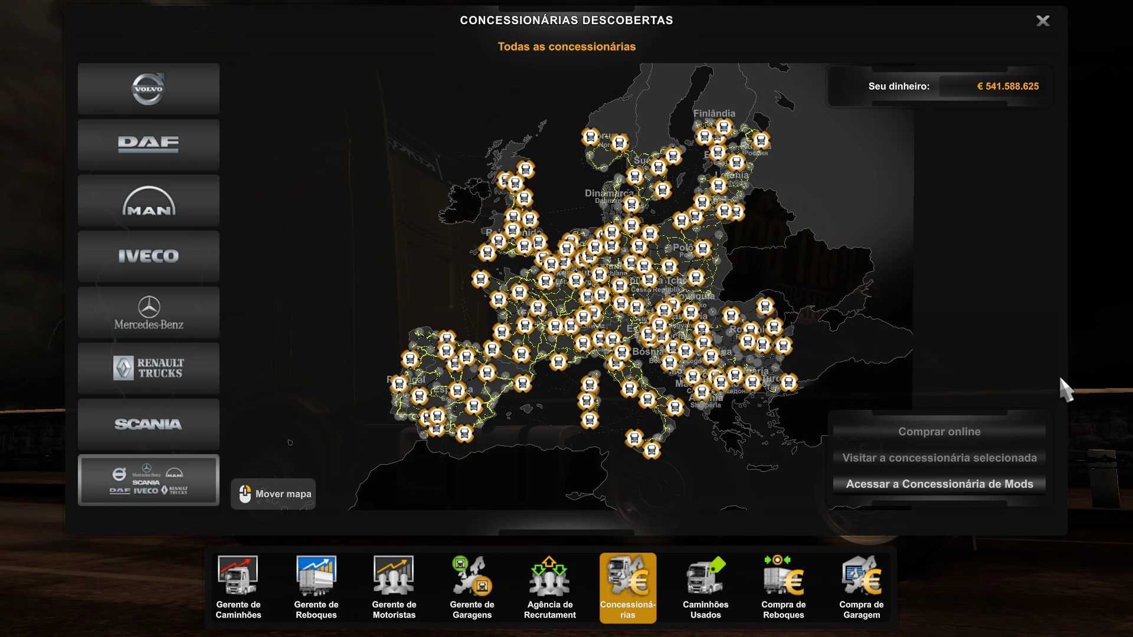1133x637 pixels.
Task: Close the Concessionárias Descobertas window
Action: [x=1043, y=21]
